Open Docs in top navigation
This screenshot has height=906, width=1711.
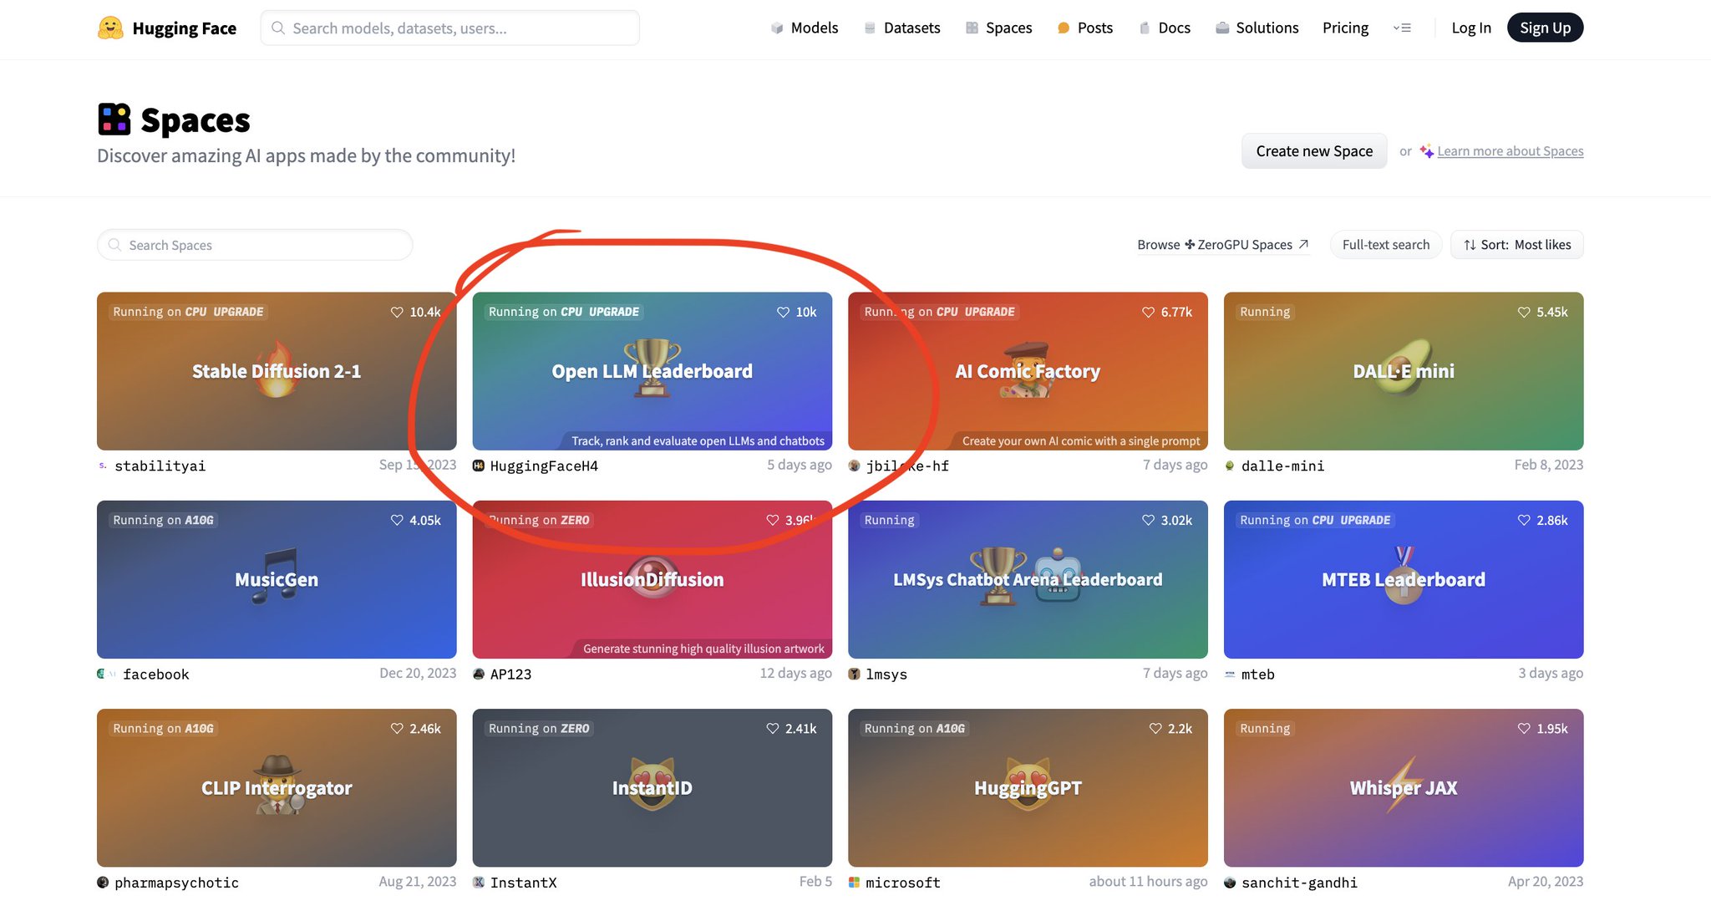[x=1164, y=28]
